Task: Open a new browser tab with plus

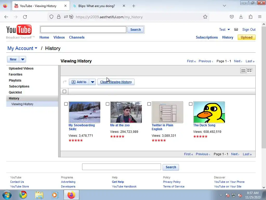Action: [x=134, y=6]
